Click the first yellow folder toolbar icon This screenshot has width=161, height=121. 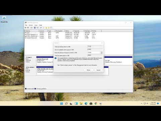tap(46, 28)
